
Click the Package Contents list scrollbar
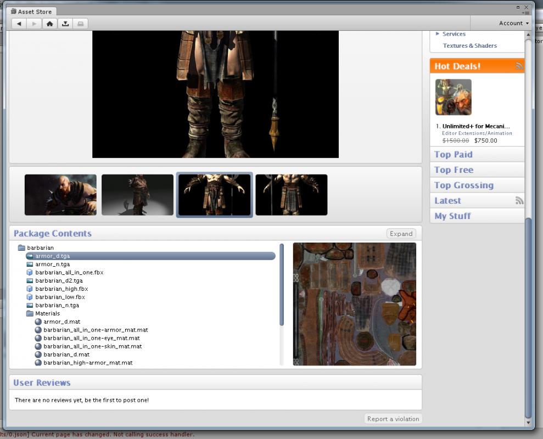[282, 285]
